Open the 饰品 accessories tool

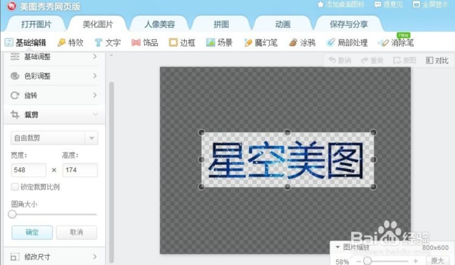(144, 43)
